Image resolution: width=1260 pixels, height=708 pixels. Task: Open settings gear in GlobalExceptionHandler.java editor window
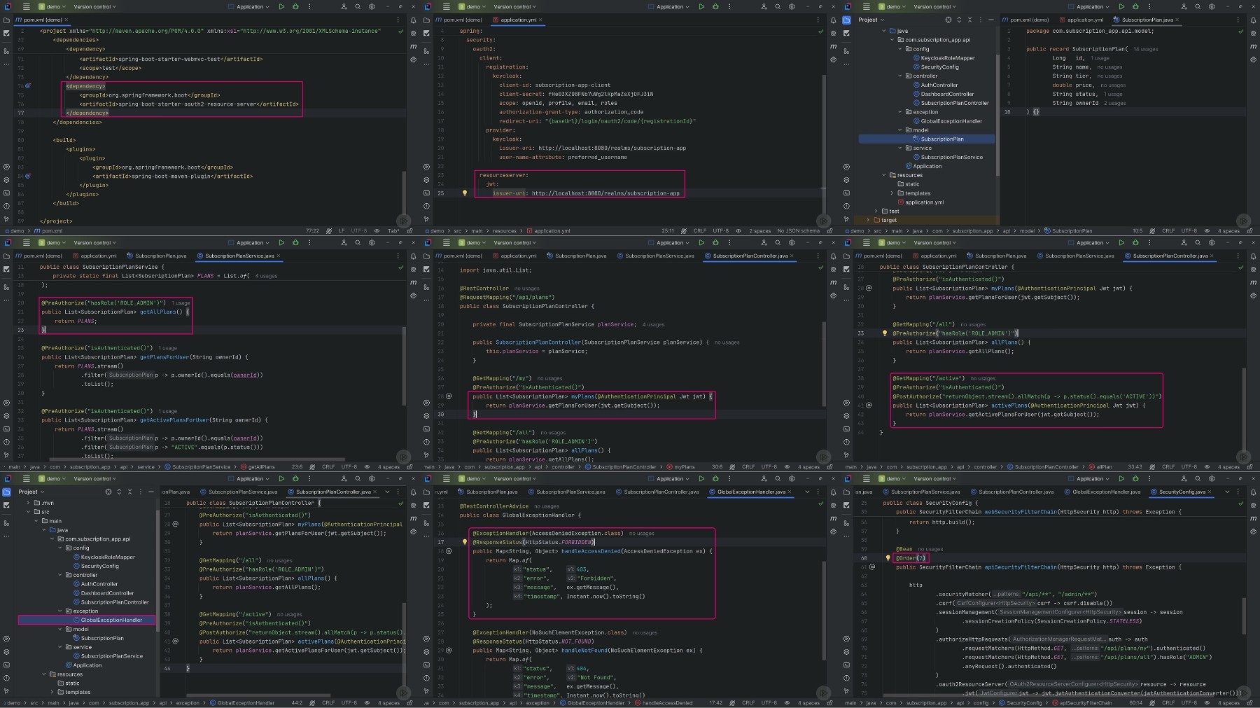pos(792,478)
